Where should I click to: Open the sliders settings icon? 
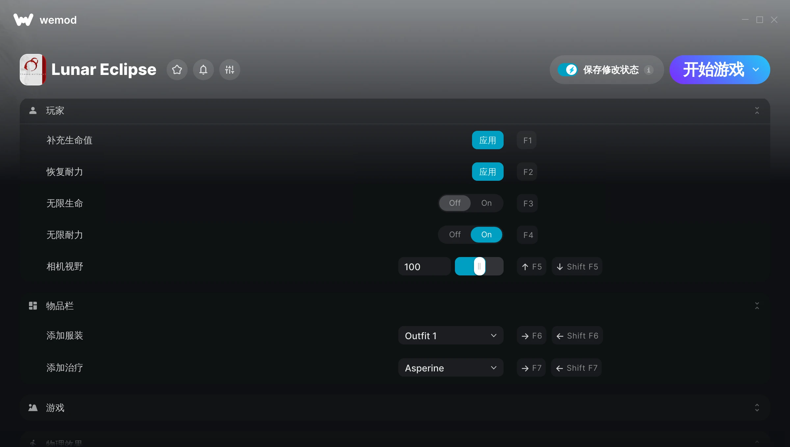pyautogui.click(x=230, y=70)
